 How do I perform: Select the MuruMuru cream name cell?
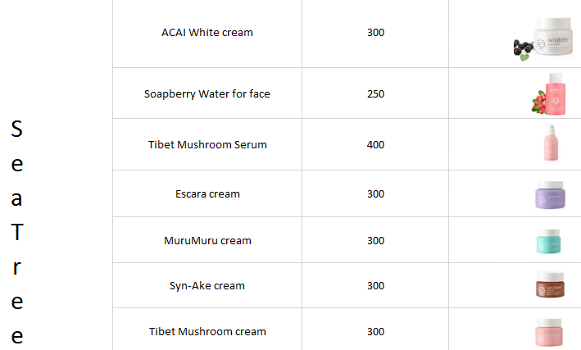coord(207,241)
